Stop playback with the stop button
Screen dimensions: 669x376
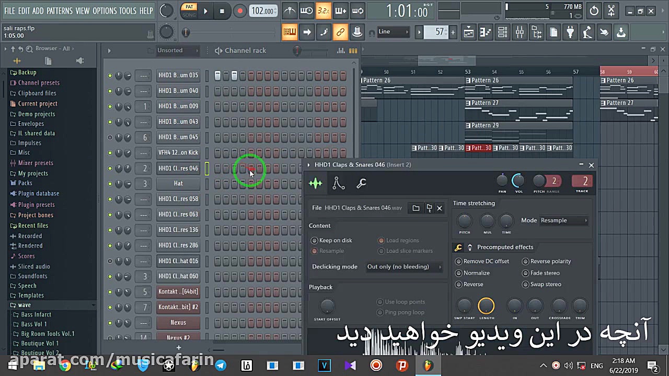coord(222,11)
